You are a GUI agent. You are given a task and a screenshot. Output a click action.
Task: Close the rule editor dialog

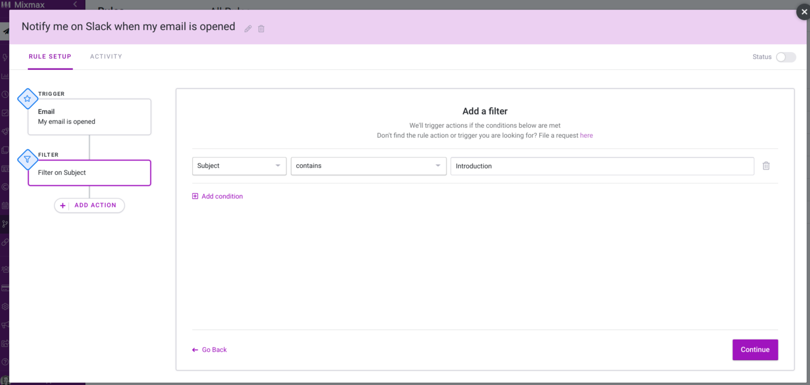coord(804,12)
